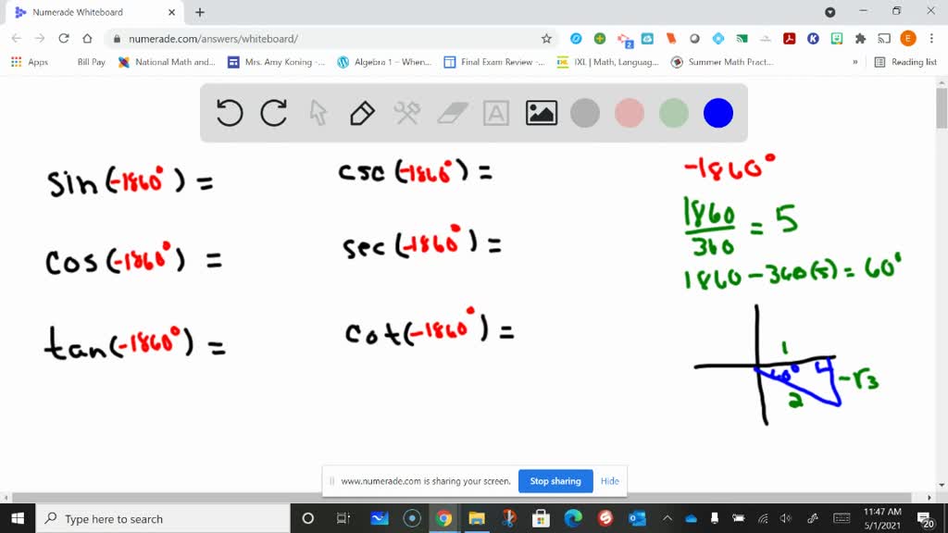Select the blue color swatch
This screenshot has width=948, height=533.
pyautogui.click(x=717, y=112)
